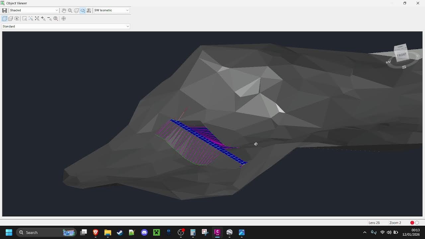Image resolution: width=425 pixels, height=239 pixels.
Task: Open the Windows Start menu
Action: (x=9, y=232)
